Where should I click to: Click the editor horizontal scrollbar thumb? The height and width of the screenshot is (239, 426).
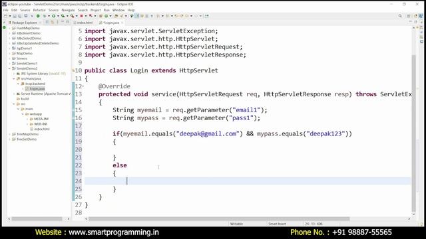pyautogui.click(x=219, y=218)
